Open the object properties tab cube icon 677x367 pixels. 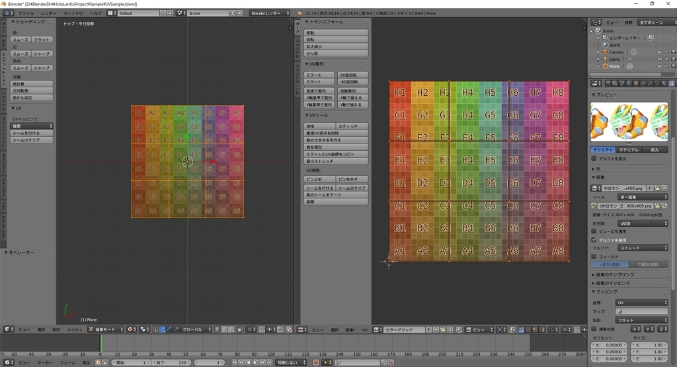pos(636,83)
